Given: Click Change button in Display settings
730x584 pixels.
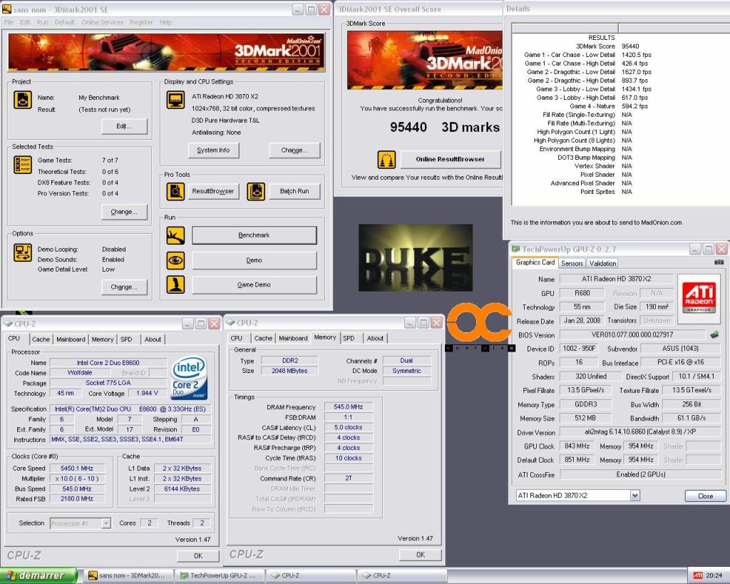Looking at the screenshot, I should coord(294,150).
